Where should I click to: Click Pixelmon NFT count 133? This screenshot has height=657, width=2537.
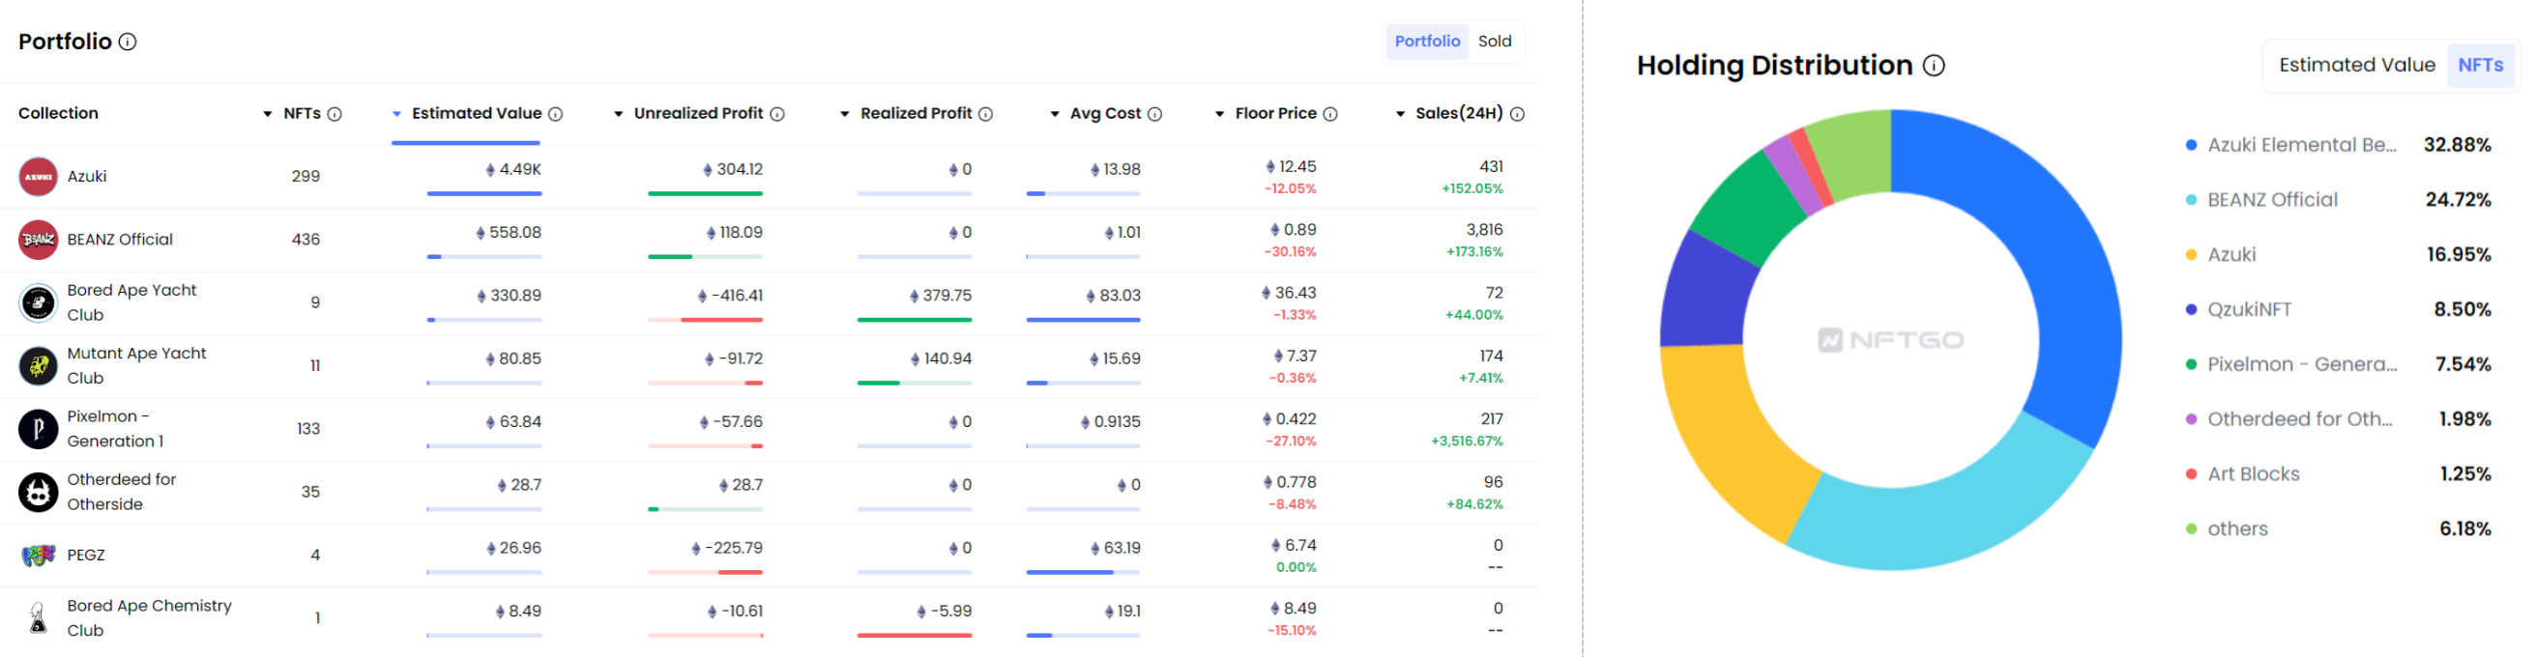pos(308,429)
